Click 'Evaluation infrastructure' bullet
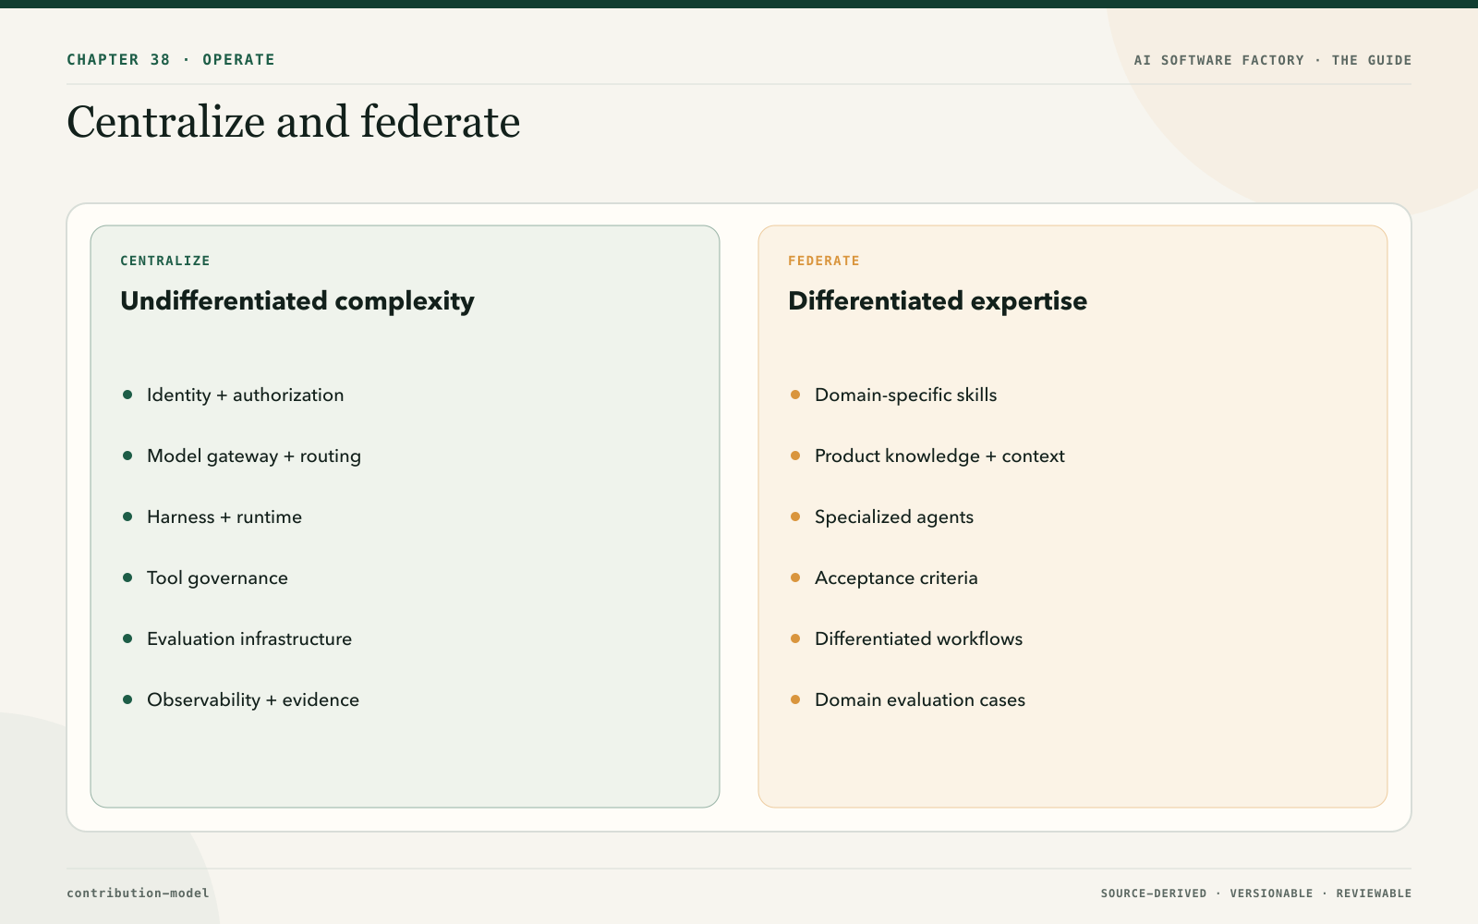This screenshot has height=924, width=1478. (249, 638)
